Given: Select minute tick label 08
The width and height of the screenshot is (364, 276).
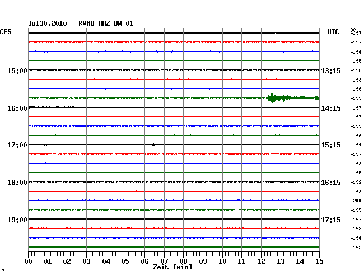Looking at the screenshot, I should pos(183,261).
